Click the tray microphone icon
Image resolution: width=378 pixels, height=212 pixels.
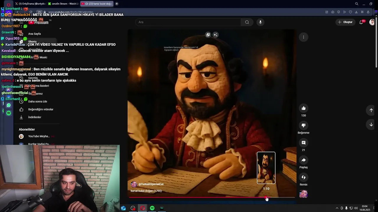click(x=346, y=208)
